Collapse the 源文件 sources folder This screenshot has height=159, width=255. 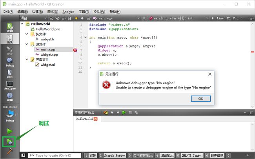pos(27,44)
